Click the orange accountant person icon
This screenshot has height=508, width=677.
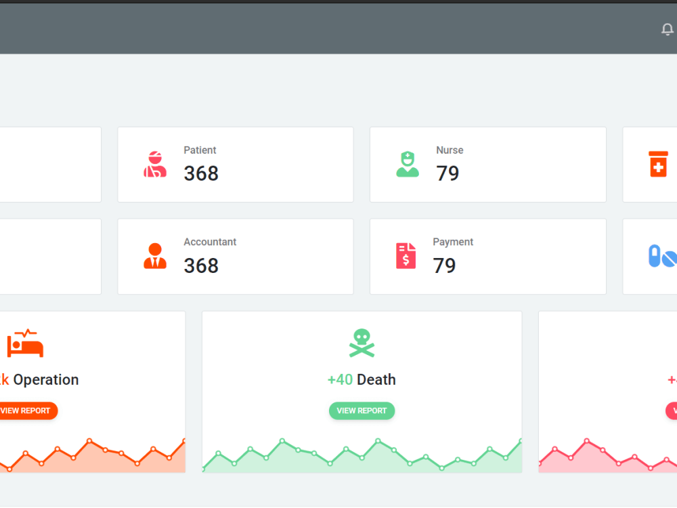[155, 256]
